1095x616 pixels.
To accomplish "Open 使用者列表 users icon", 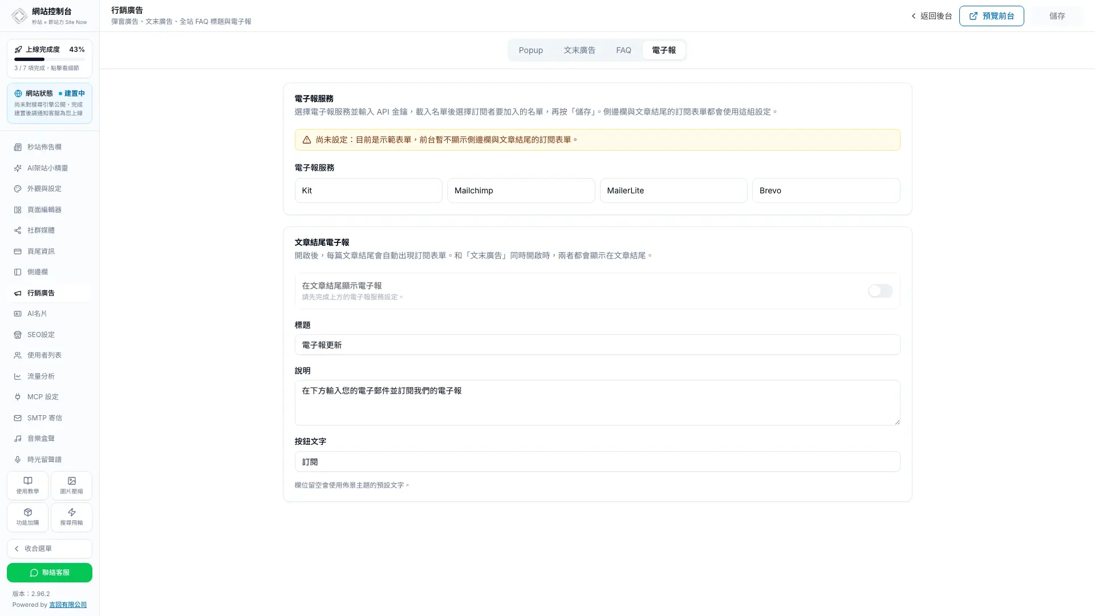I will click(x=18, y=355).
